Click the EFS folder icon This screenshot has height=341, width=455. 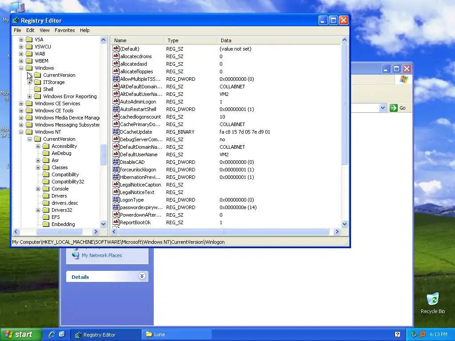pyautogui.click(x=46, y=217)
